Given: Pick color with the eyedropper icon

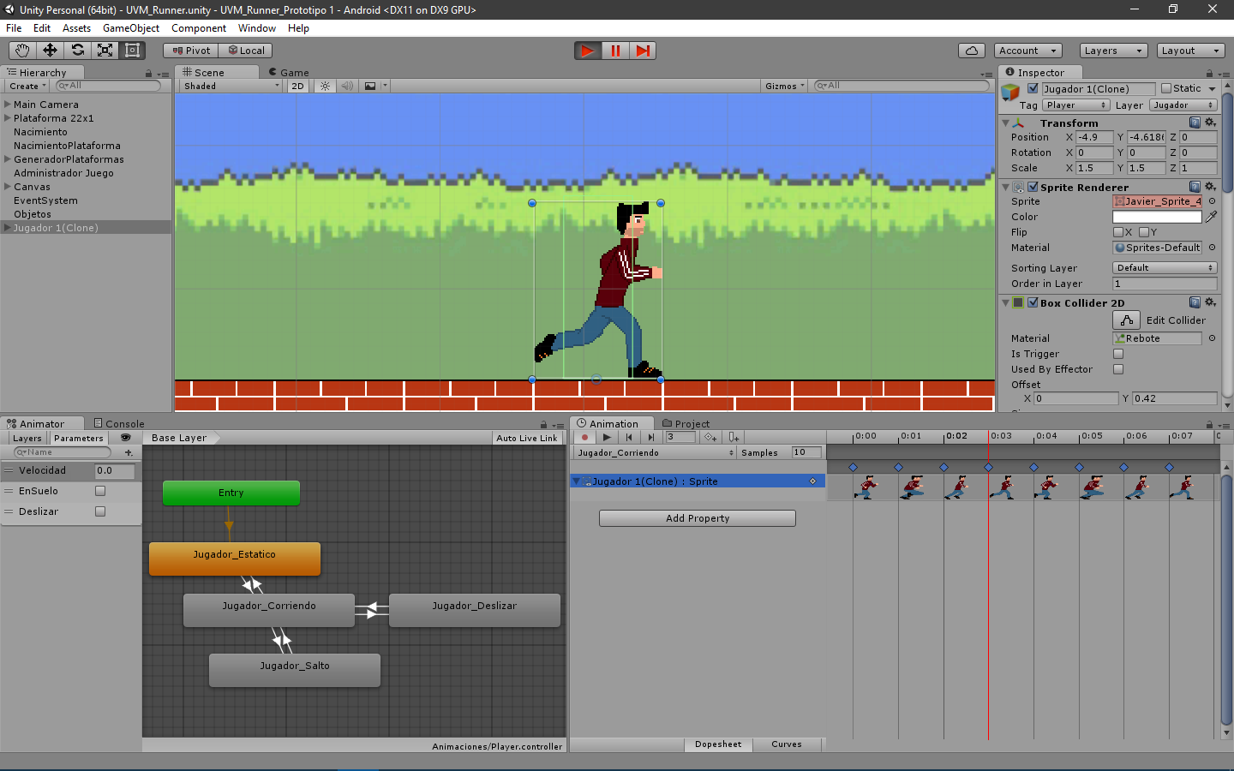Looking at the screenshot, I should click(x=1211, y=217).
